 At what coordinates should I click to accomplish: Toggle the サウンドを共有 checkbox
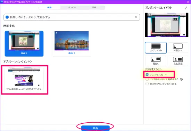(x=147, y=74)
